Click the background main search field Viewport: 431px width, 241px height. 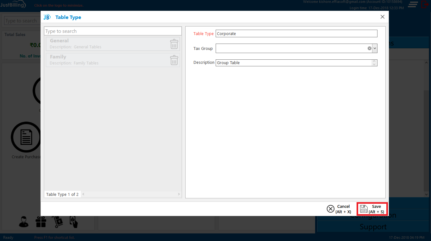[x=22, y=21]
